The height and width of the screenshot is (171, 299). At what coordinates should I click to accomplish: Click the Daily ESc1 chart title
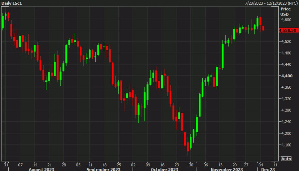coord(12,3)
